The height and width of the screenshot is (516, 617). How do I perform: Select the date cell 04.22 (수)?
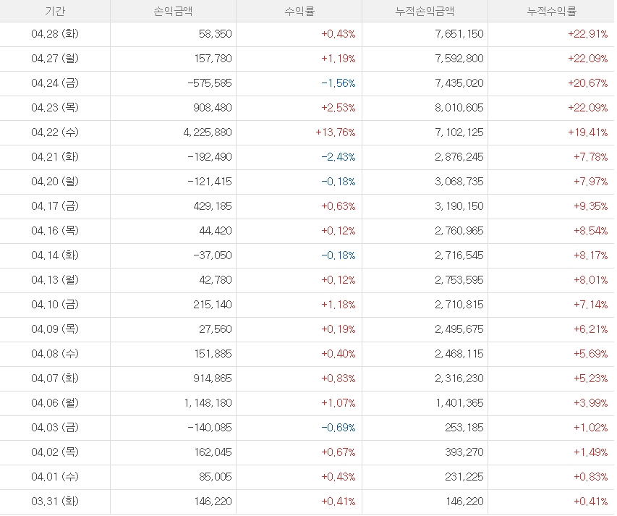[55, 132]
